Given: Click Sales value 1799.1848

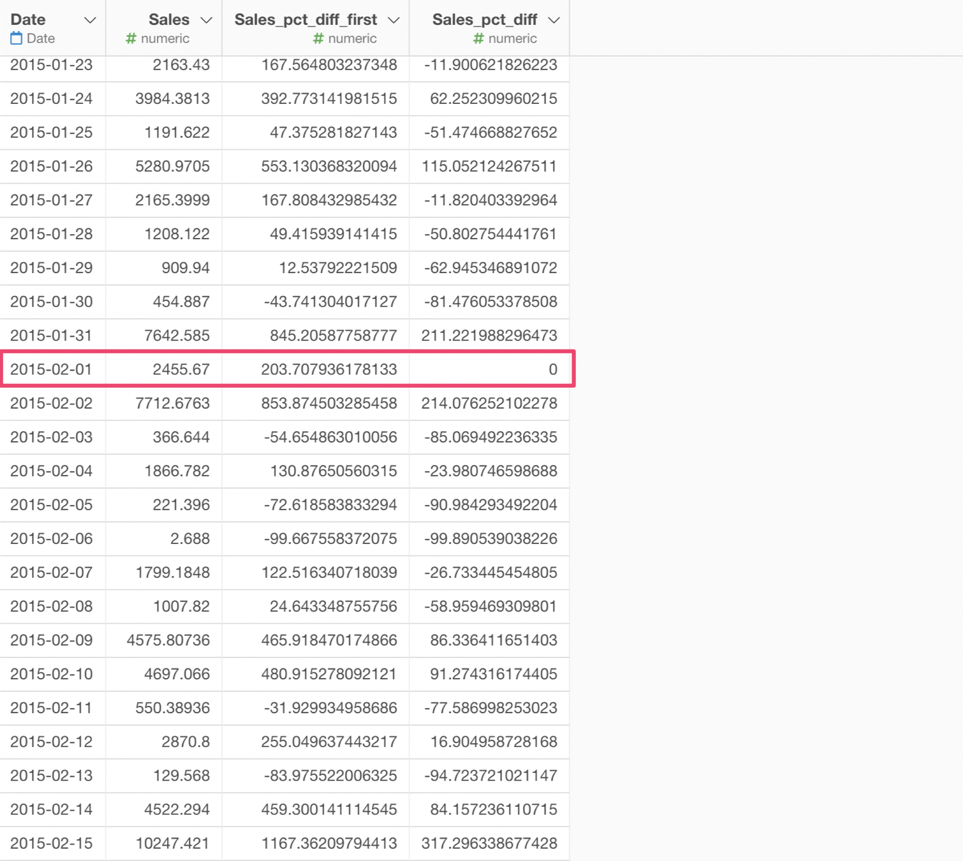Looking at the screenshot, I should point(172,572).
